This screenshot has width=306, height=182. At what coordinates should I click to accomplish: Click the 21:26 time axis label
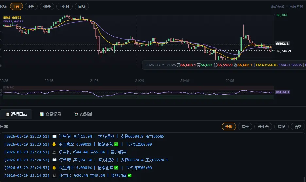tap(139, 81)
